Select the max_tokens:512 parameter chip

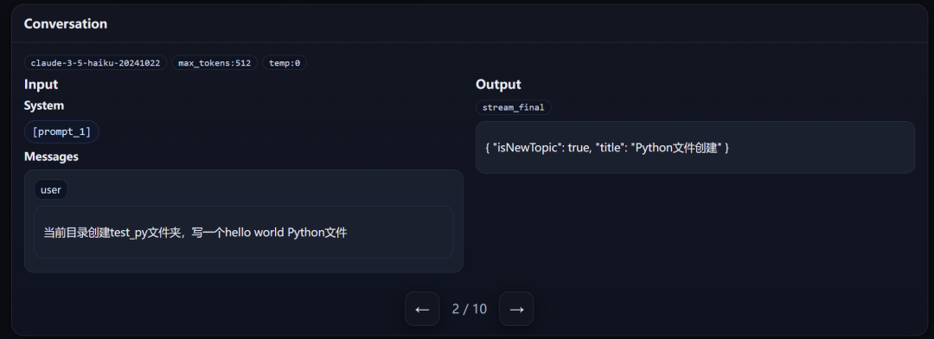coord(214,62)
